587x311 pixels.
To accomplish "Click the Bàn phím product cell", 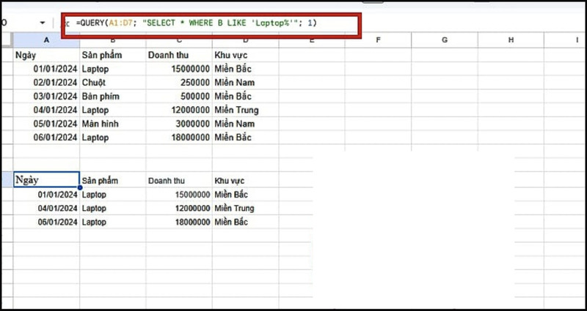I will [113, 97].
